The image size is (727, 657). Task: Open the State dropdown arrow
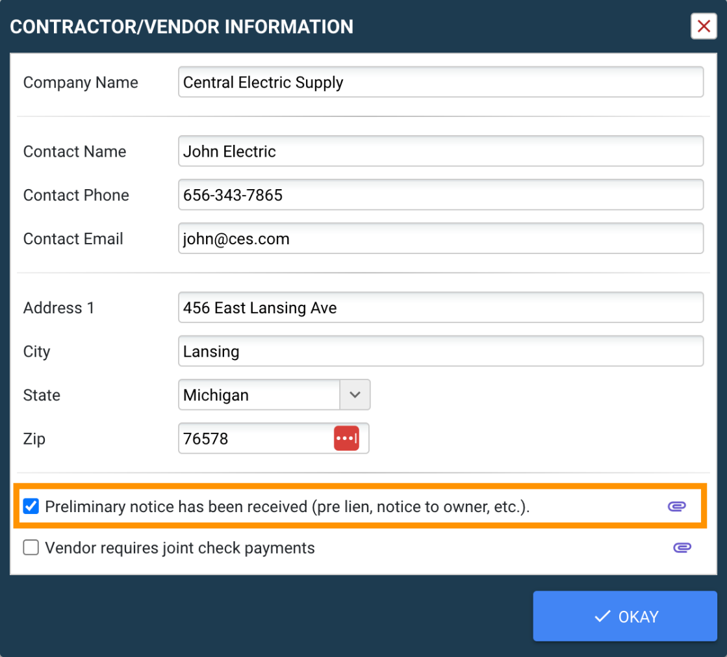tap(355, 394)
